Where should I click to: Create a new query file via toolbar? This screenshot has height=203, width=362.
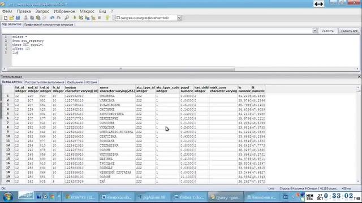tap(6, 17)
